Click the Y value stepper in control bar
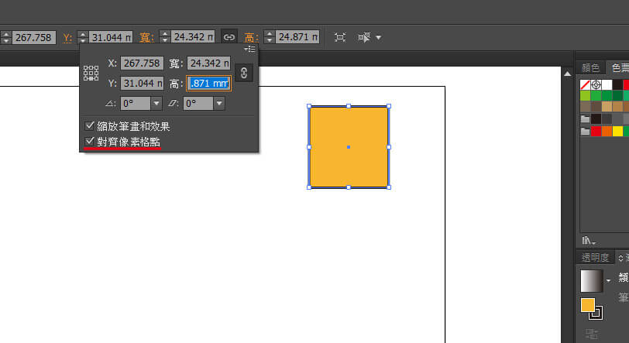 [x=83, y=37]
